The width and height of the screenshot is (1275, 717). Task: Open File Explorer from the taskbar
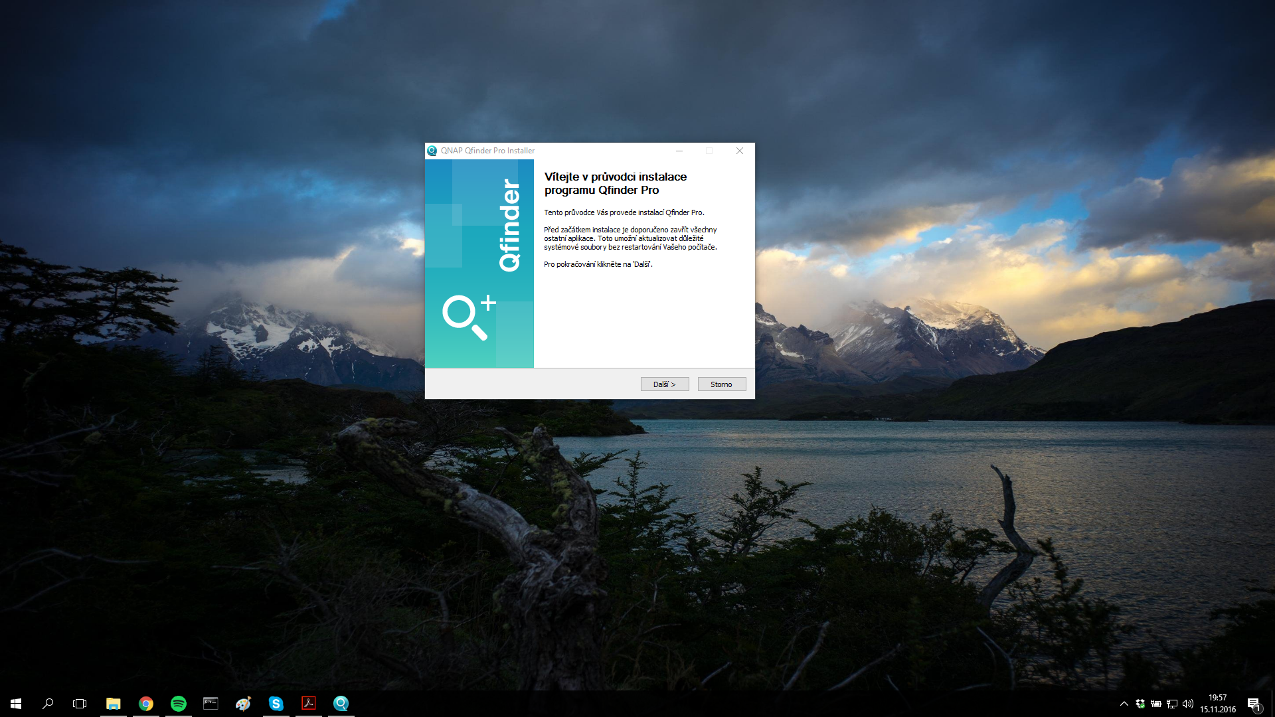pyautogui.click(x=114, y=703)
